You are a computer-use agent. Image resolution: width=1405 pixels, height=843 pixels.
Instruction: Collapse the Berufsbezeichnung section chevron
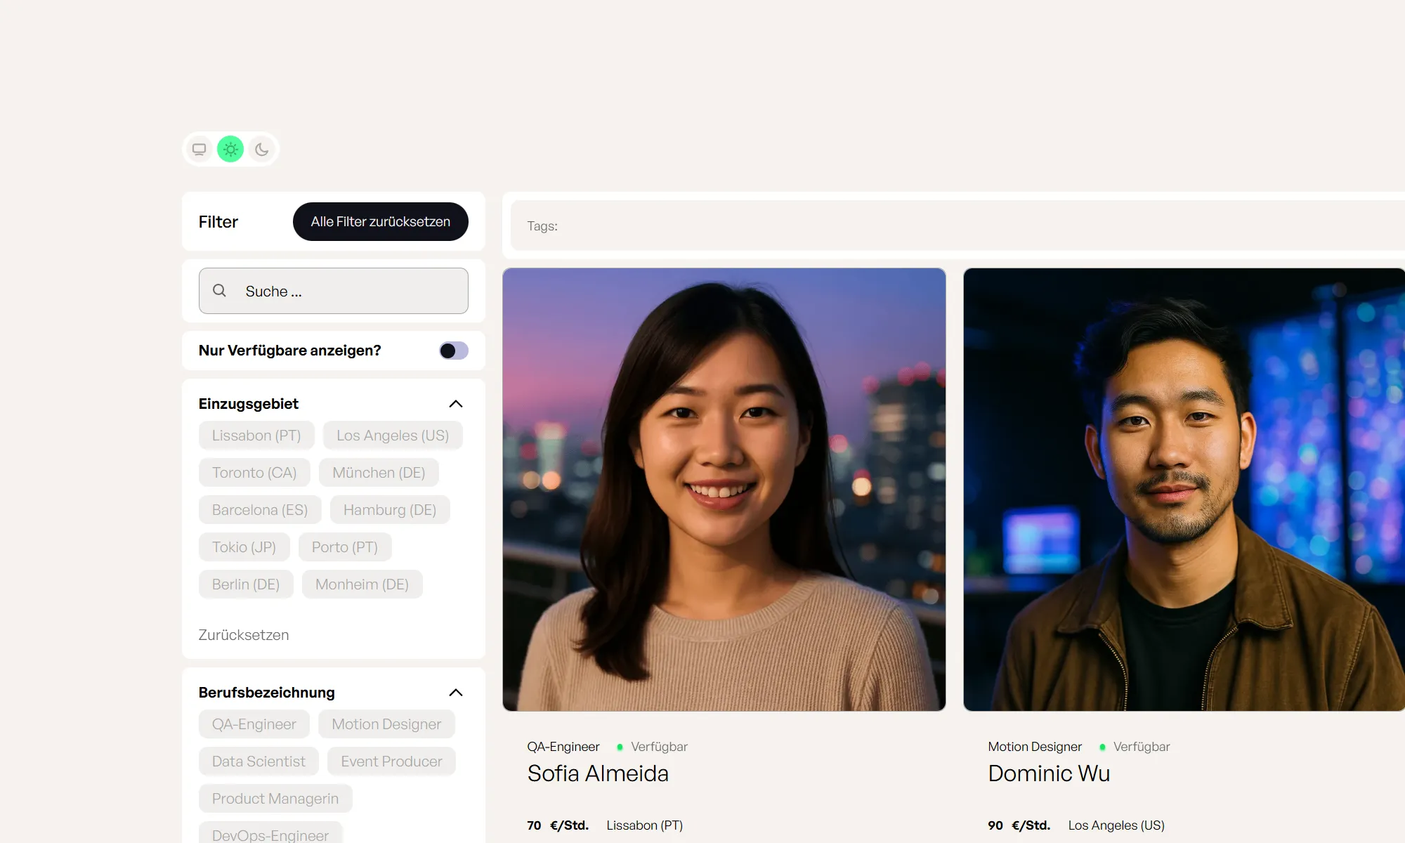pos(455,693)
